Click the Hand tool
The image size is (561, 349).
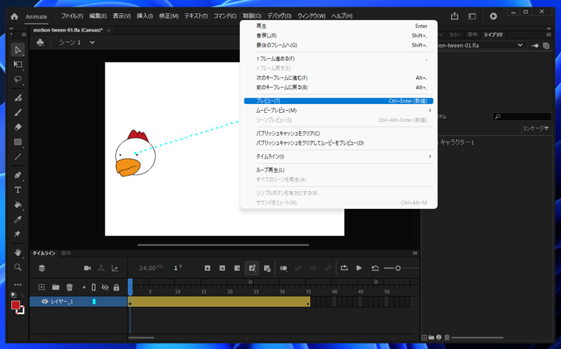[18, 252]
